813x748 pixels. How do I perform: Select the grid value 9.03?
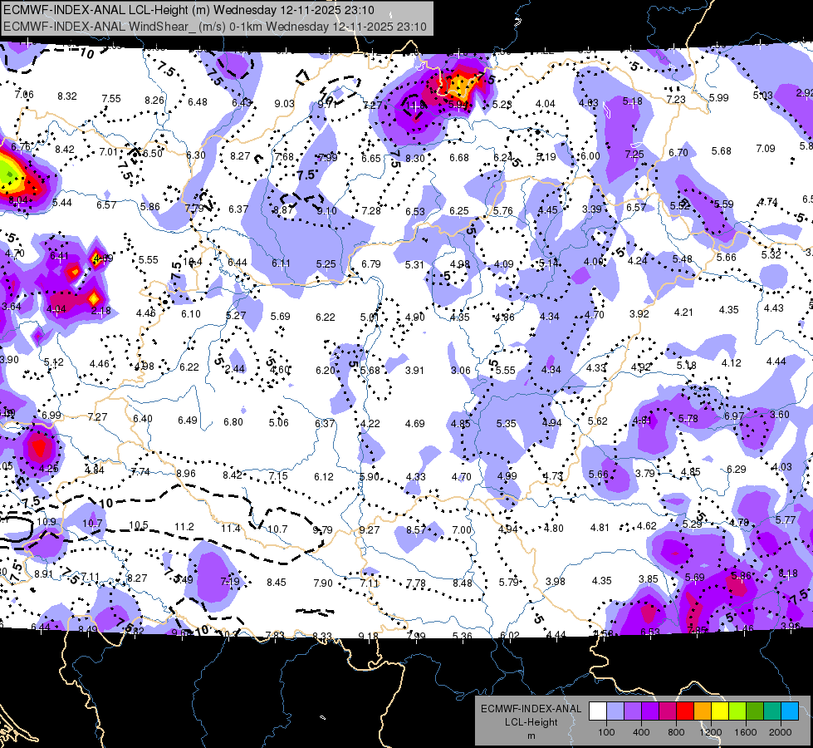284,103
